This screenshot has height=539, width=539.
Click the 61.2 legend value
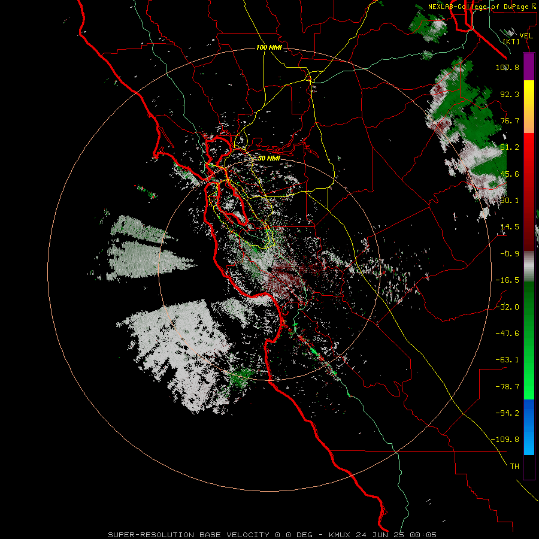510,147
